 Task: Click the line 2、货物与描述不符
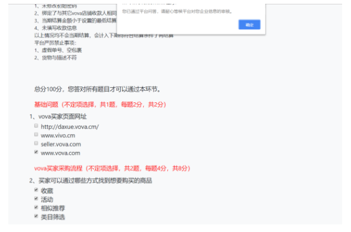(x=55, y=58)
